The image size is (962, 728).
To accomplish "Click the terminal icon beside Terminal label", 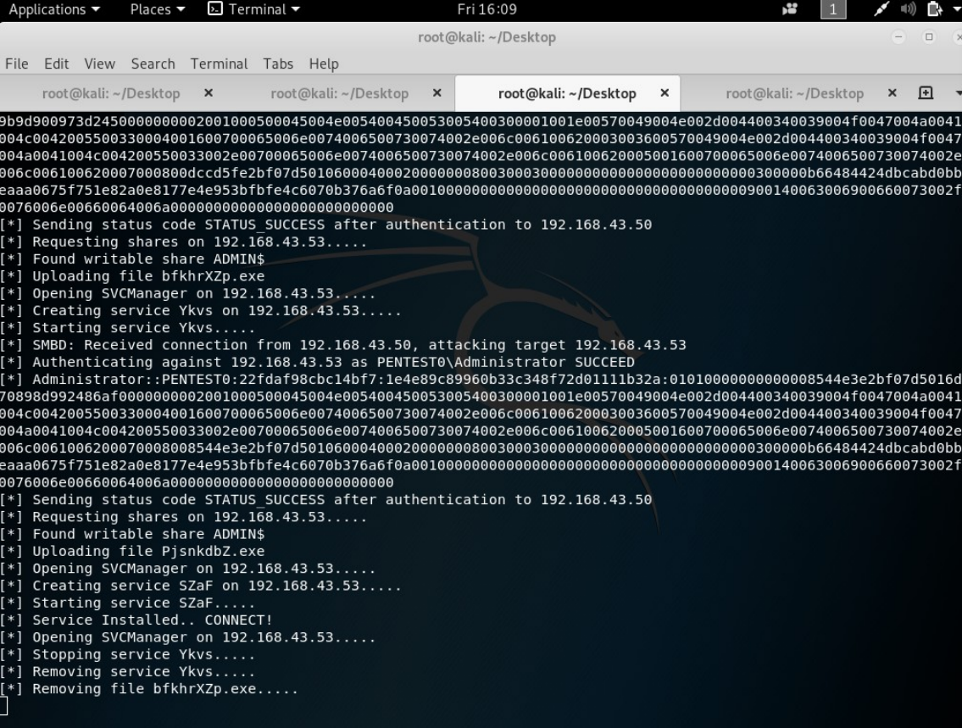I will pyautogui.click(x=214, y=9).
